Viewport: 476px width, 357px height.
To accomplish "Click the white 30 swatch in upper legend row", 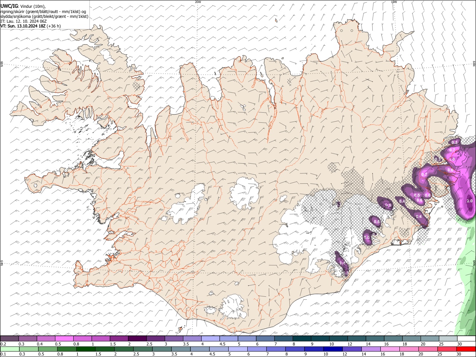I will point(466,339).
